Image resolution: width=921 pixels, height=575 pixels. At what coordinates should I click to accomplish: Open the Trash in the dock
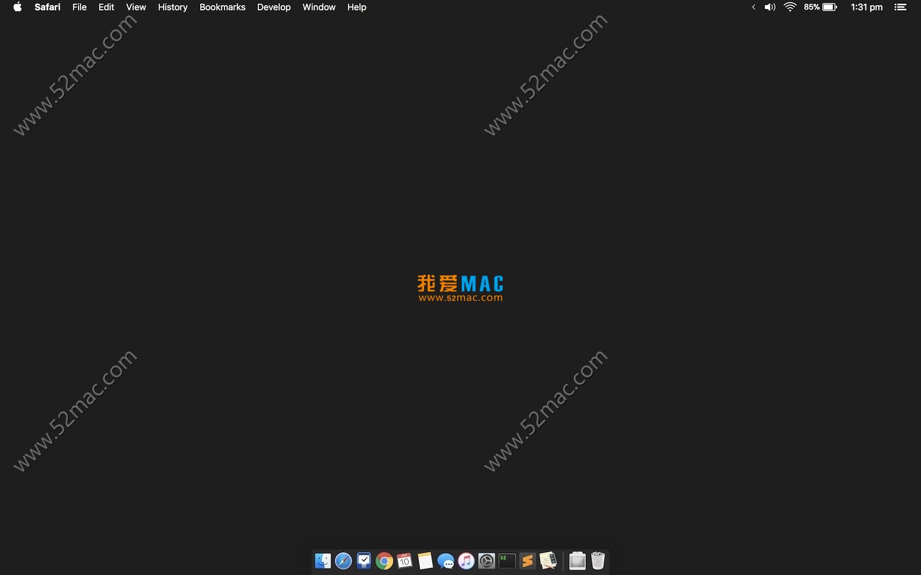tap(598, 561)
